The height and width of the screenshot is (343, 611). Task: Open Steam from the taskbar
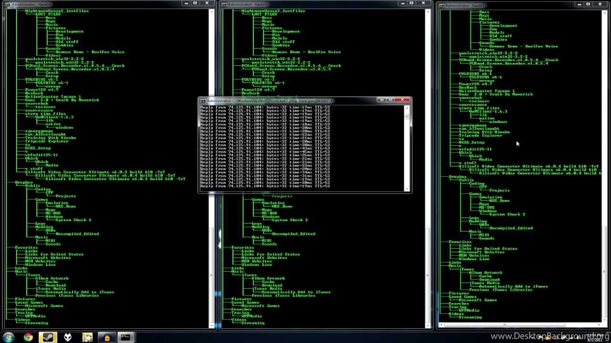pyautogui.click(x=48, y=337)
